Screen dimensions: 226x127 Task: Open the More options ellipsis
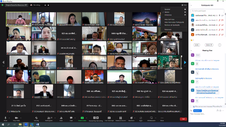coord(162,118)
